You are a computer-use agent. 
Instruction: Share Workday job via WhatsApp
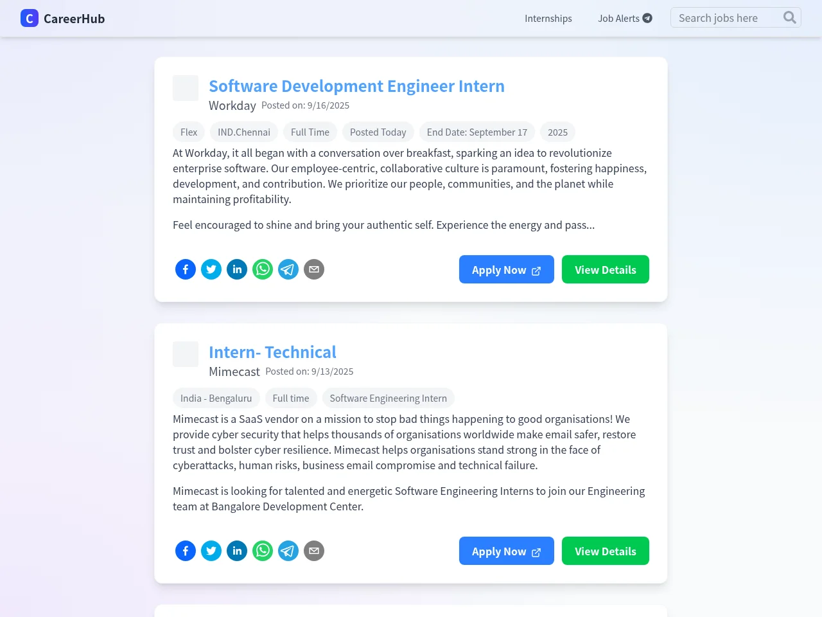263,269
